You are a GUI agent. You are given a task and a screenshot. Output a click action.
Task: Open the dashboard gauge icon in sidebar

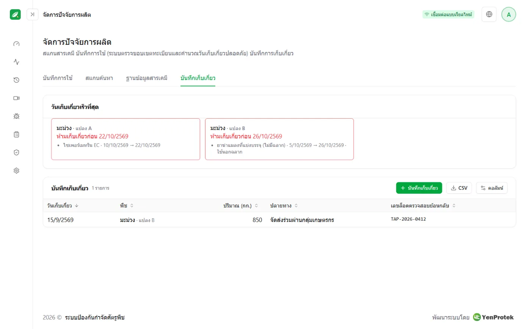(x=16, y=44)
